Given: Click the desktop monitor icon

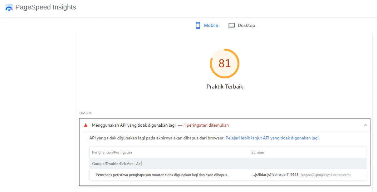Looking at the screenshot, I should coord(232,26).
